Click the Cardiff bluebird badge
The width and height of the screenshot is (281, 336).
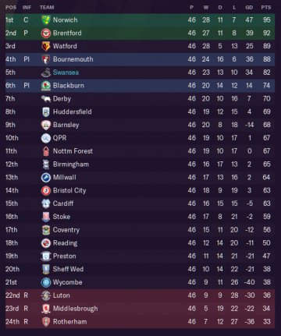click(46, 203)
